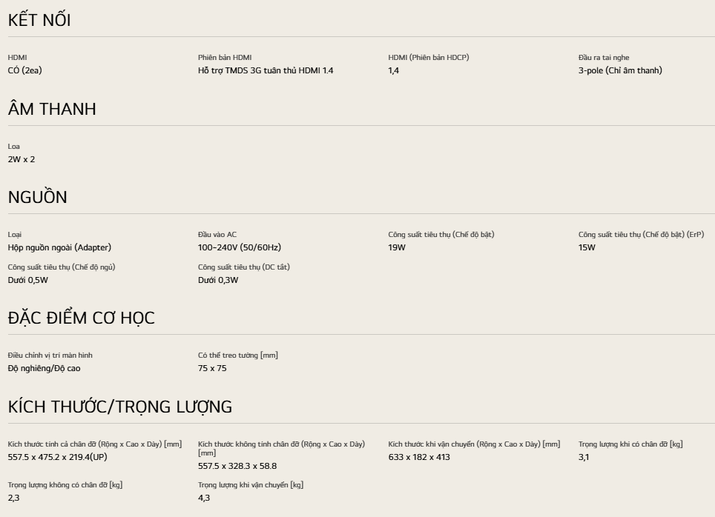Image resolution: width=715 pixels, height=517 pixels.
Task: Select the ÂM THANH section heading
Action: point(52,109)
